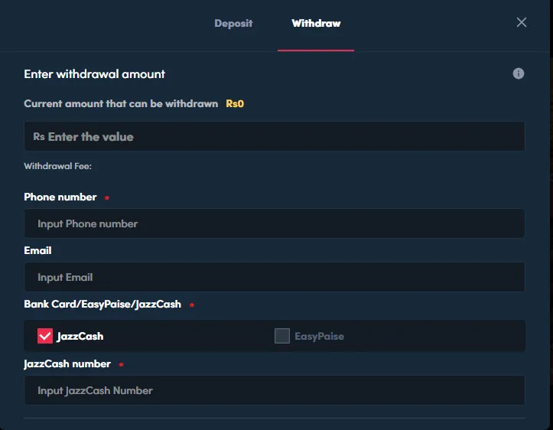Tick the EasyPaise checkbox

point(282,336)
